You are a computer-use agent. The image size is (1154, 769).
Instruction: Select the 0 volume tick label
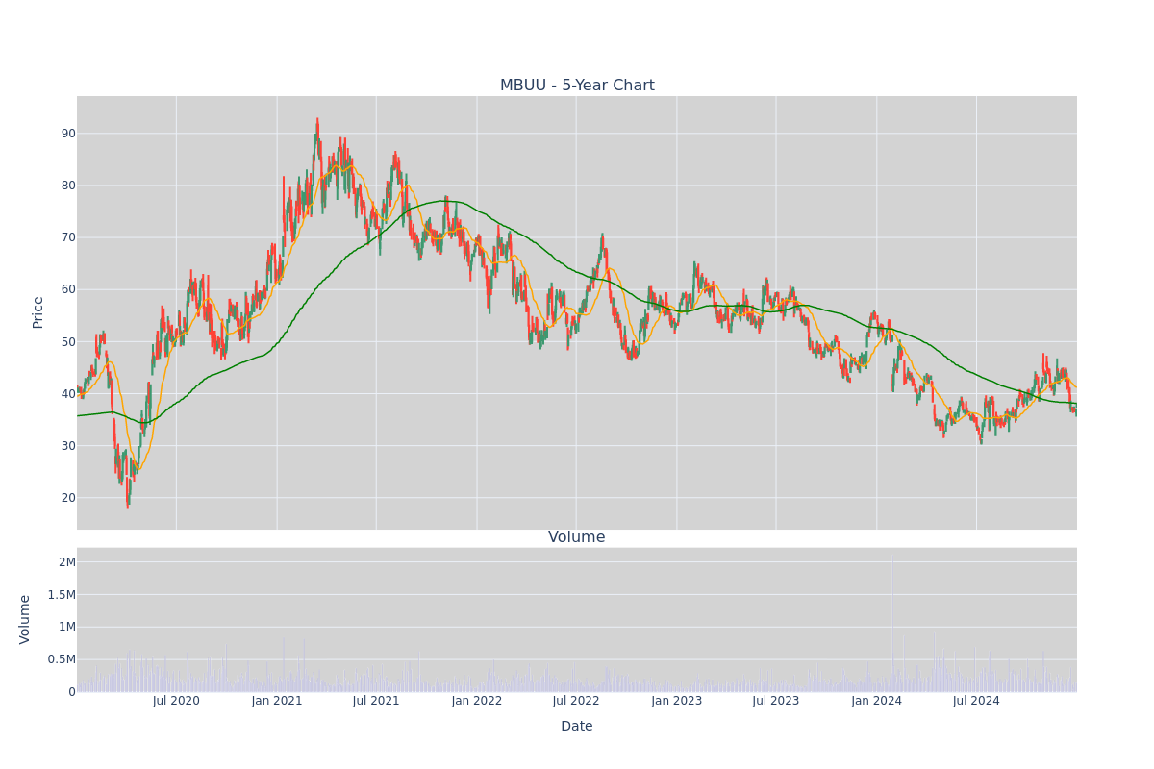(x=72, y=692)
